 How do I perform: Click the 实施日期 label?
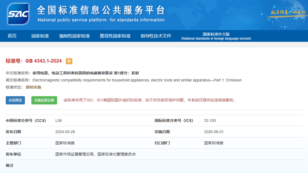point(162,132)
